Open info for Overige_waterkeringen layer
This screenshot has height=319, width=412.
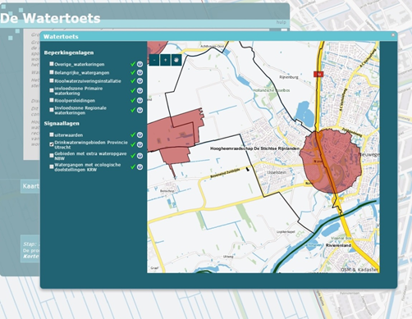[x=140, y=64]
